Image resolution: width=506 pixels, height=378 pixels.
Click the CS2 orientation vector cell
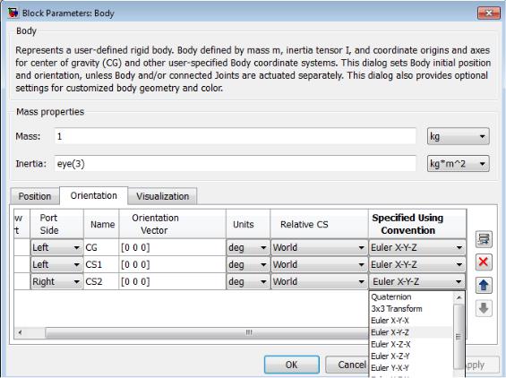click(173, 281)
